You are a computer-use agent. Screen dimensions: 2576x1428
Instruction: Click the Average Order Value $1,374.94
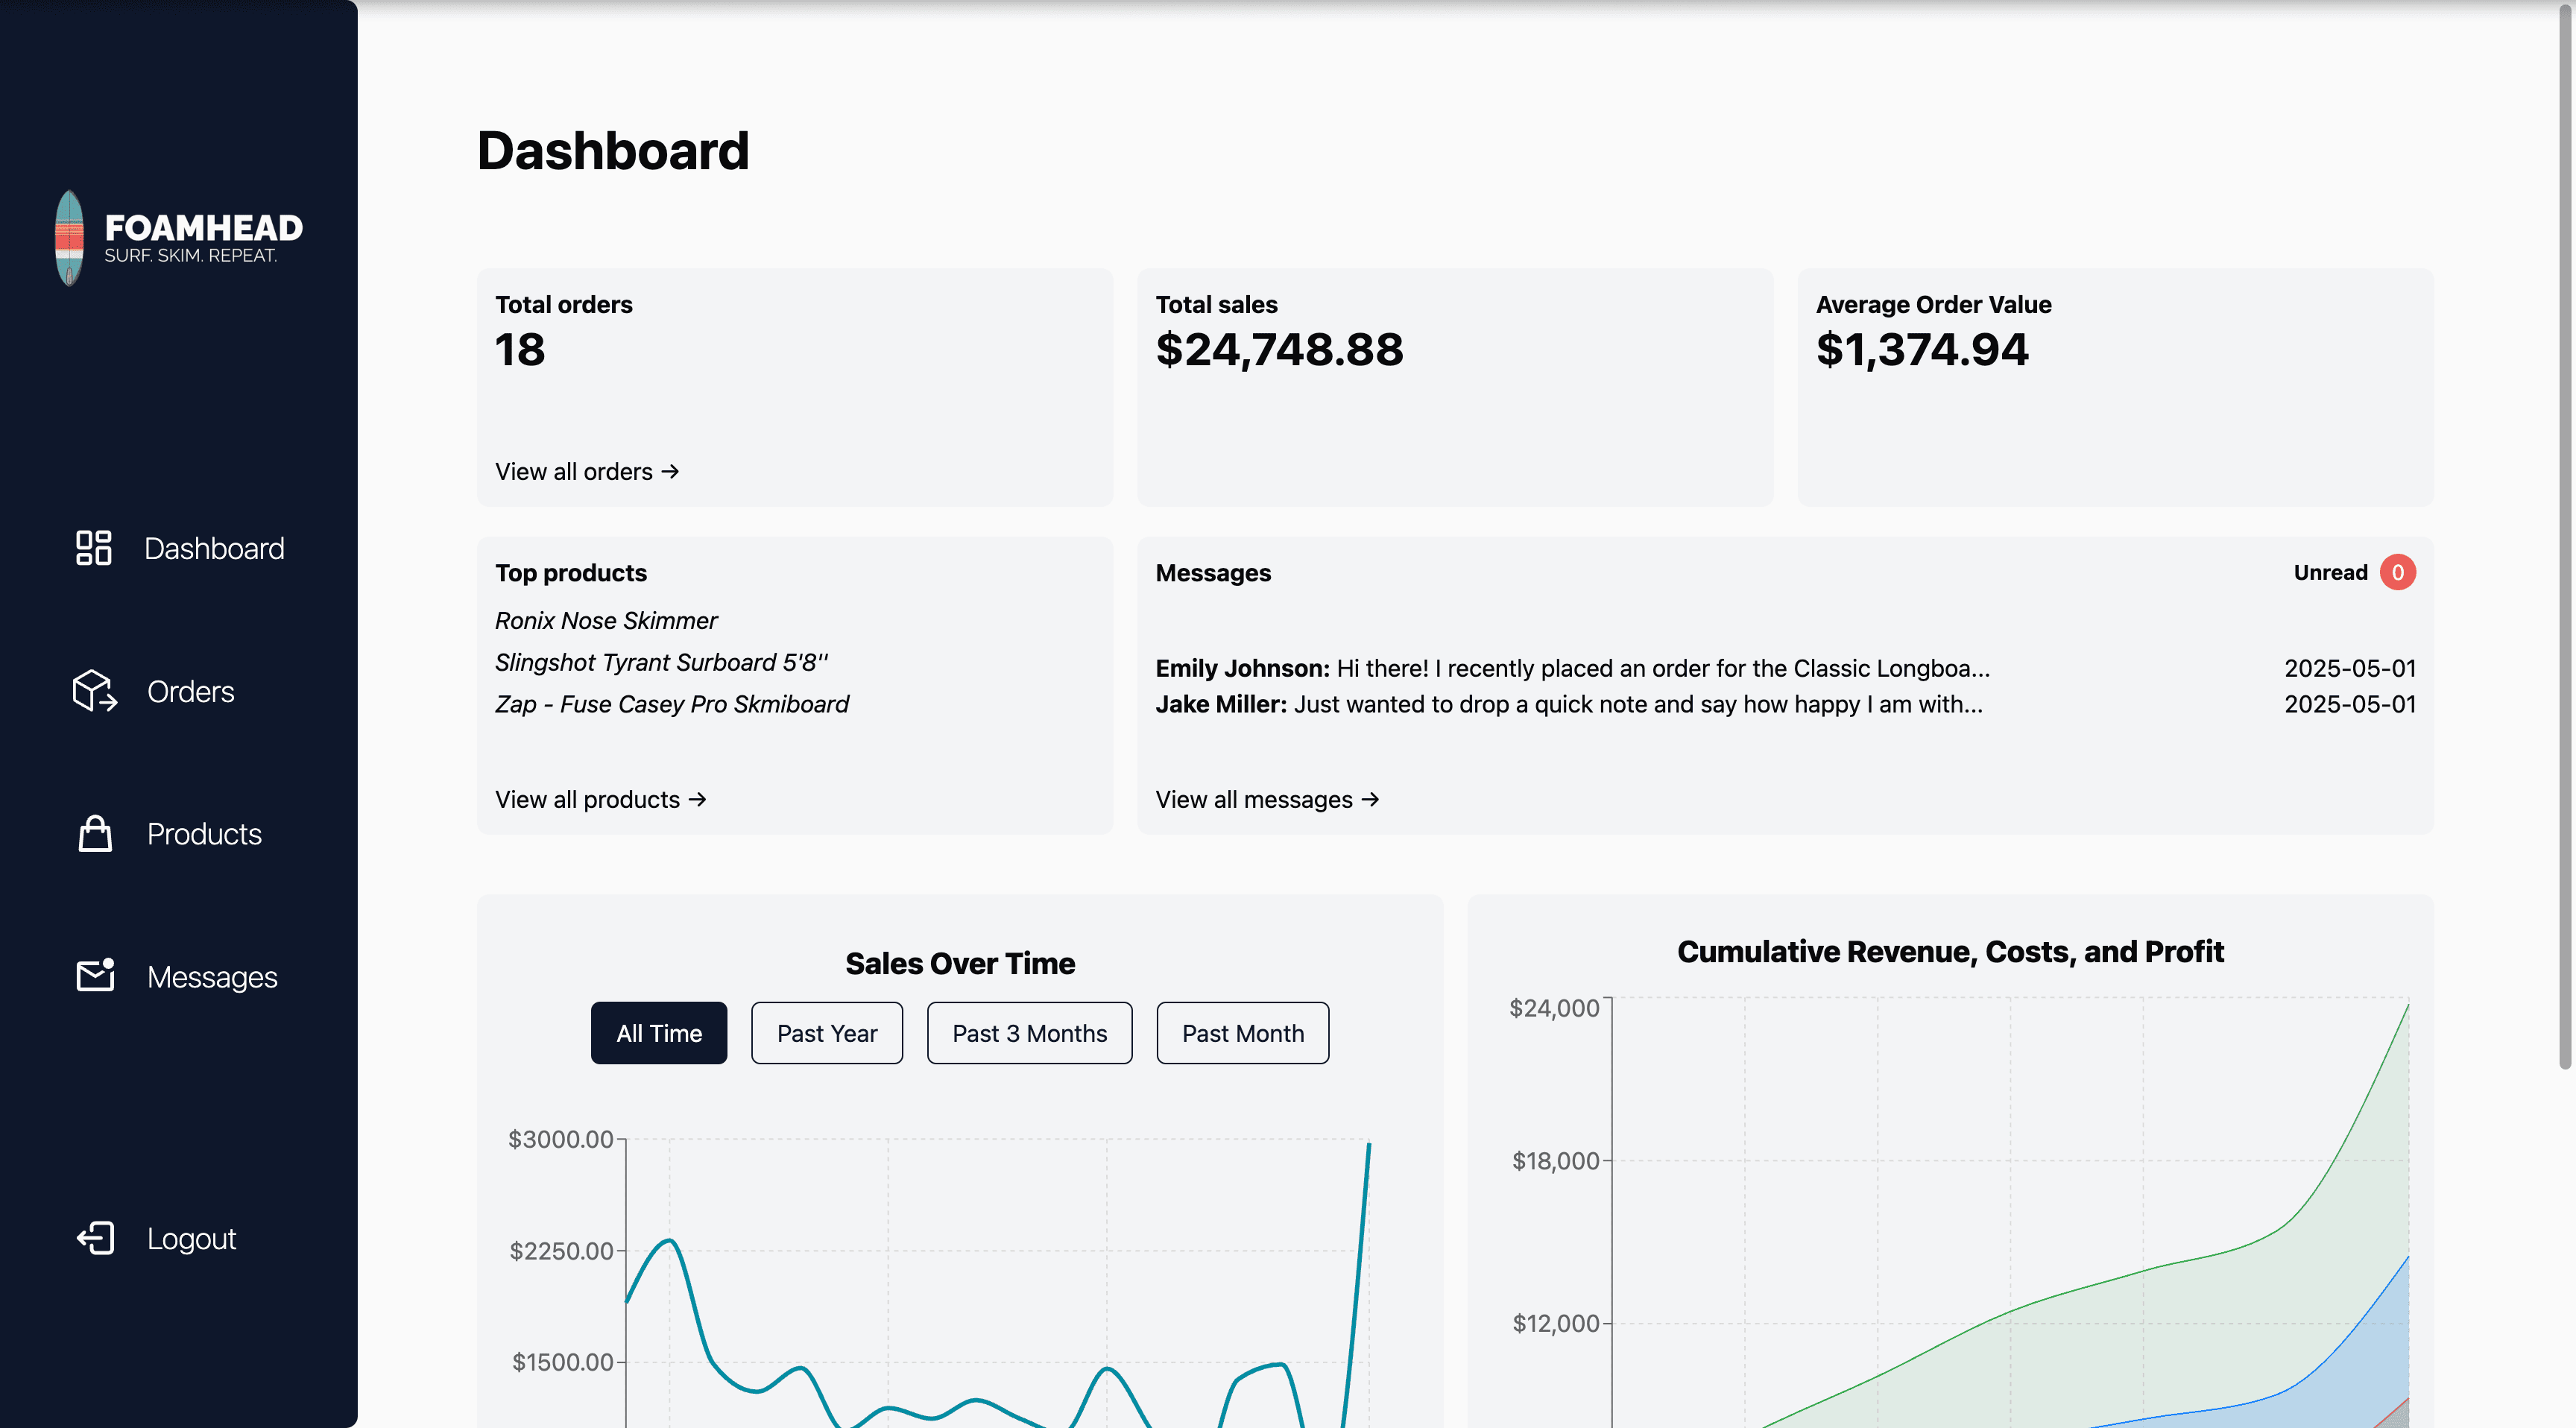[x=1922, y=349]
